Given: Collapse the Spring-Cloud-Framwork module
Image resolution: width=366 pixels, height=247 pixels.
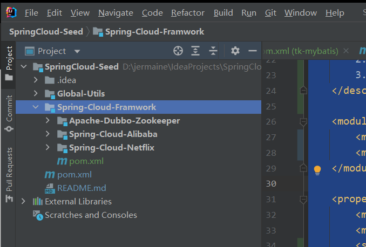Looking at the screenshot, I should coord(36,107).
